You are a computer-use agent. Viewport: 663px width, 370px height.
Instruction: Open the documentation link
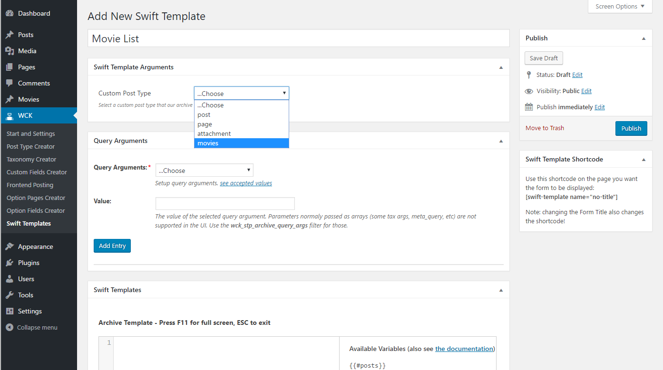tap(464, 349)
